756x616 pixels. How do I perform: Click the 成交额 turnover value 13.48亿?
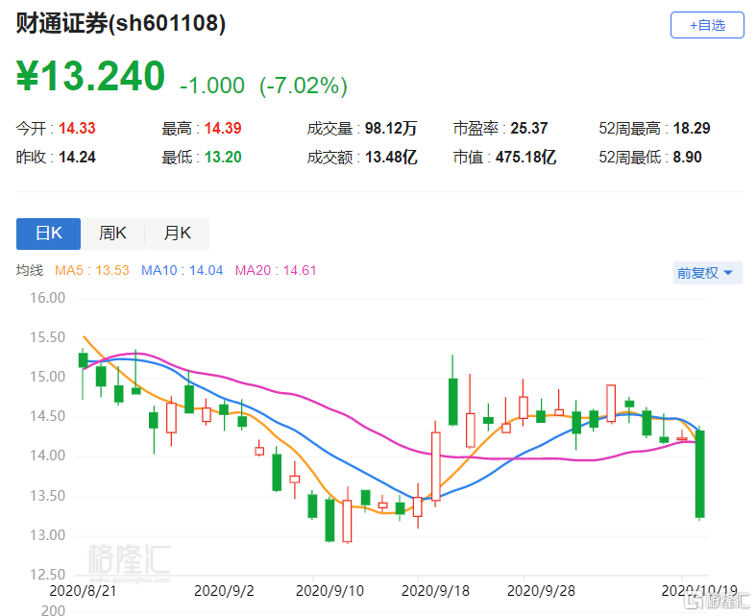[x=391, y=158]
